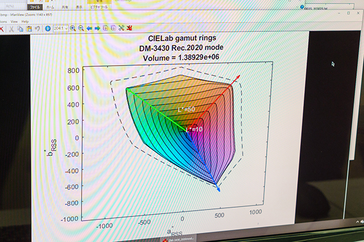Click the Copy icon in IrfanView toolbar
The width and height of the screenshot is (364, 242).
pyautogui.click(x=20, y=28)
